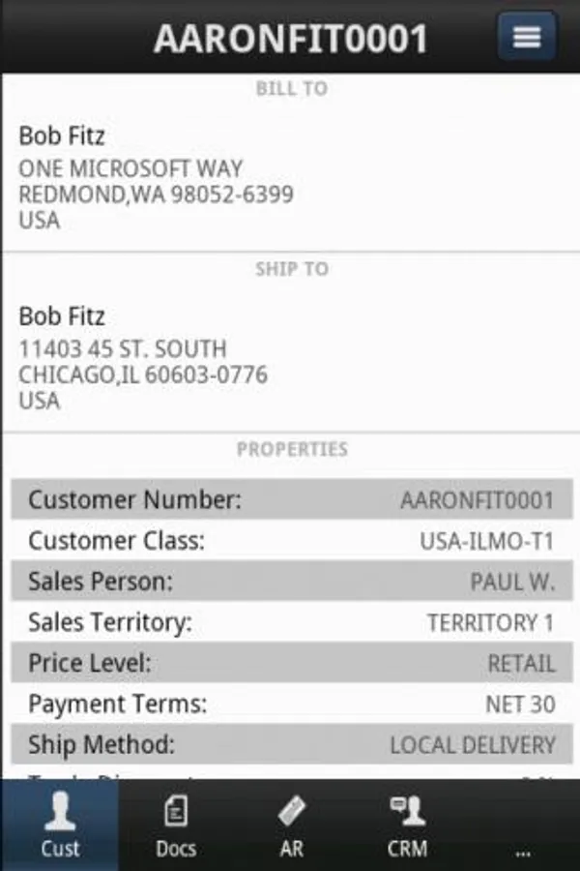
Task: Select the Bill To Bob Fitz name
Action: 62,135
